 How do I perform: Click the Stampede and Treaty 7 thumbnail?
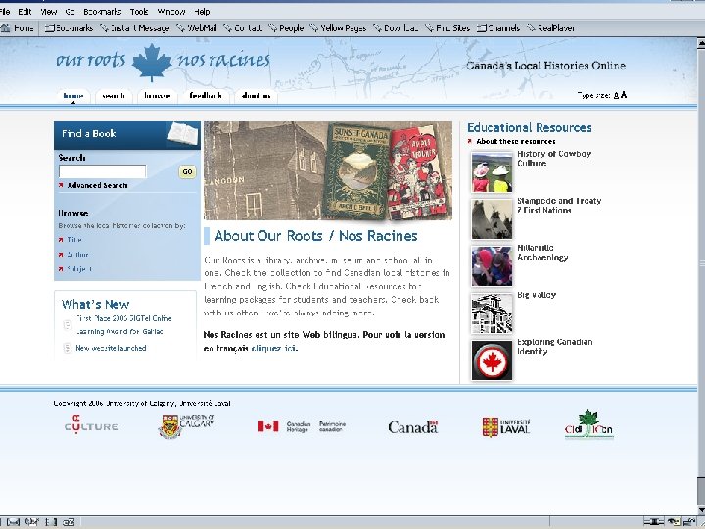point(492,219)
